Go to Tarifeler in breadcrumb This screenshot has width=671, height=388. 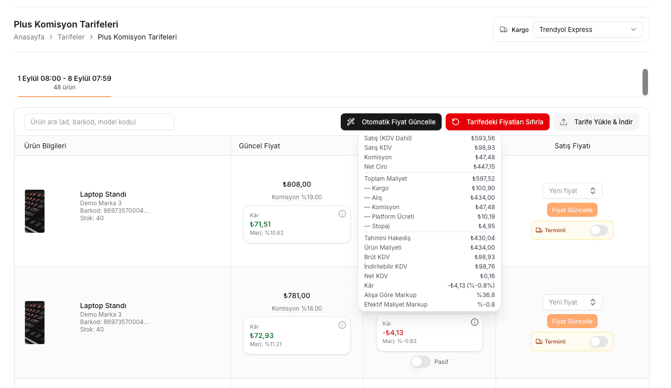[x=71, y=37]
